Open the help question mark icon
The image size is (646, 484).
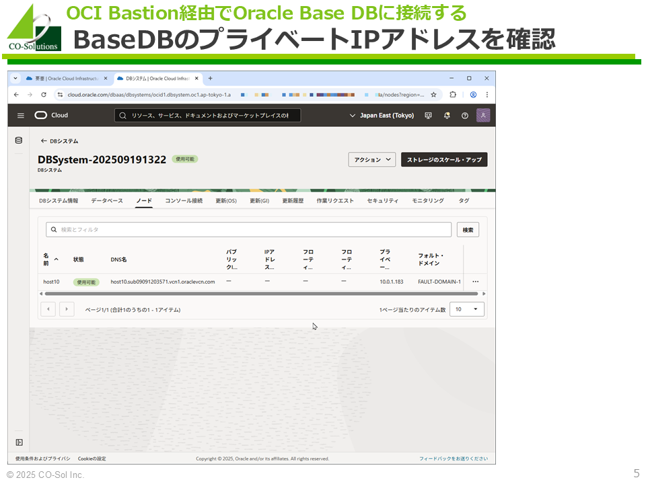coord(465,116)
